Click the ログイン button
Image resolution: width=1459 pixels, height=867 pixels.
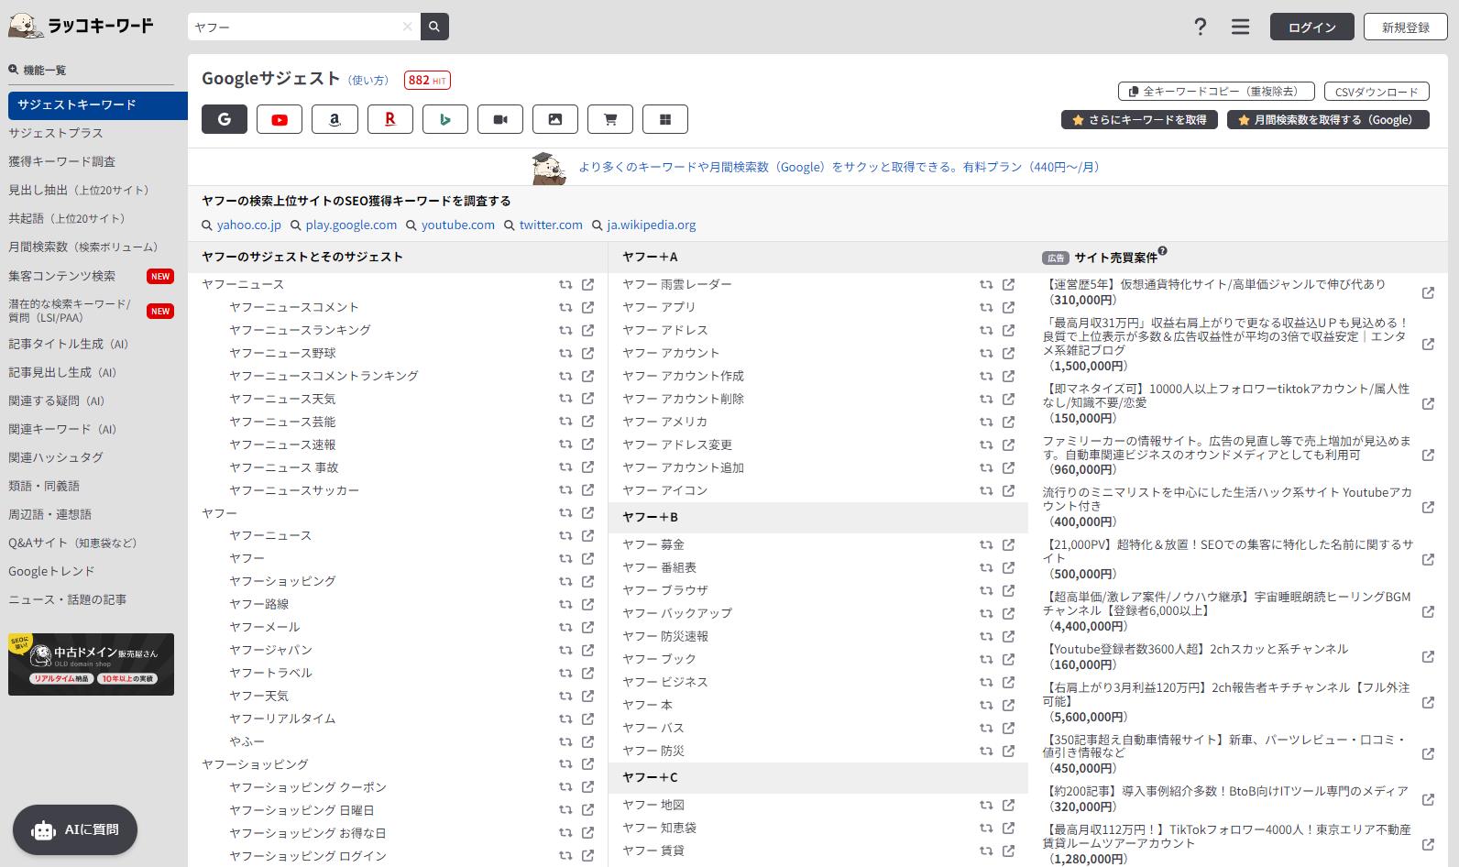1311,27
